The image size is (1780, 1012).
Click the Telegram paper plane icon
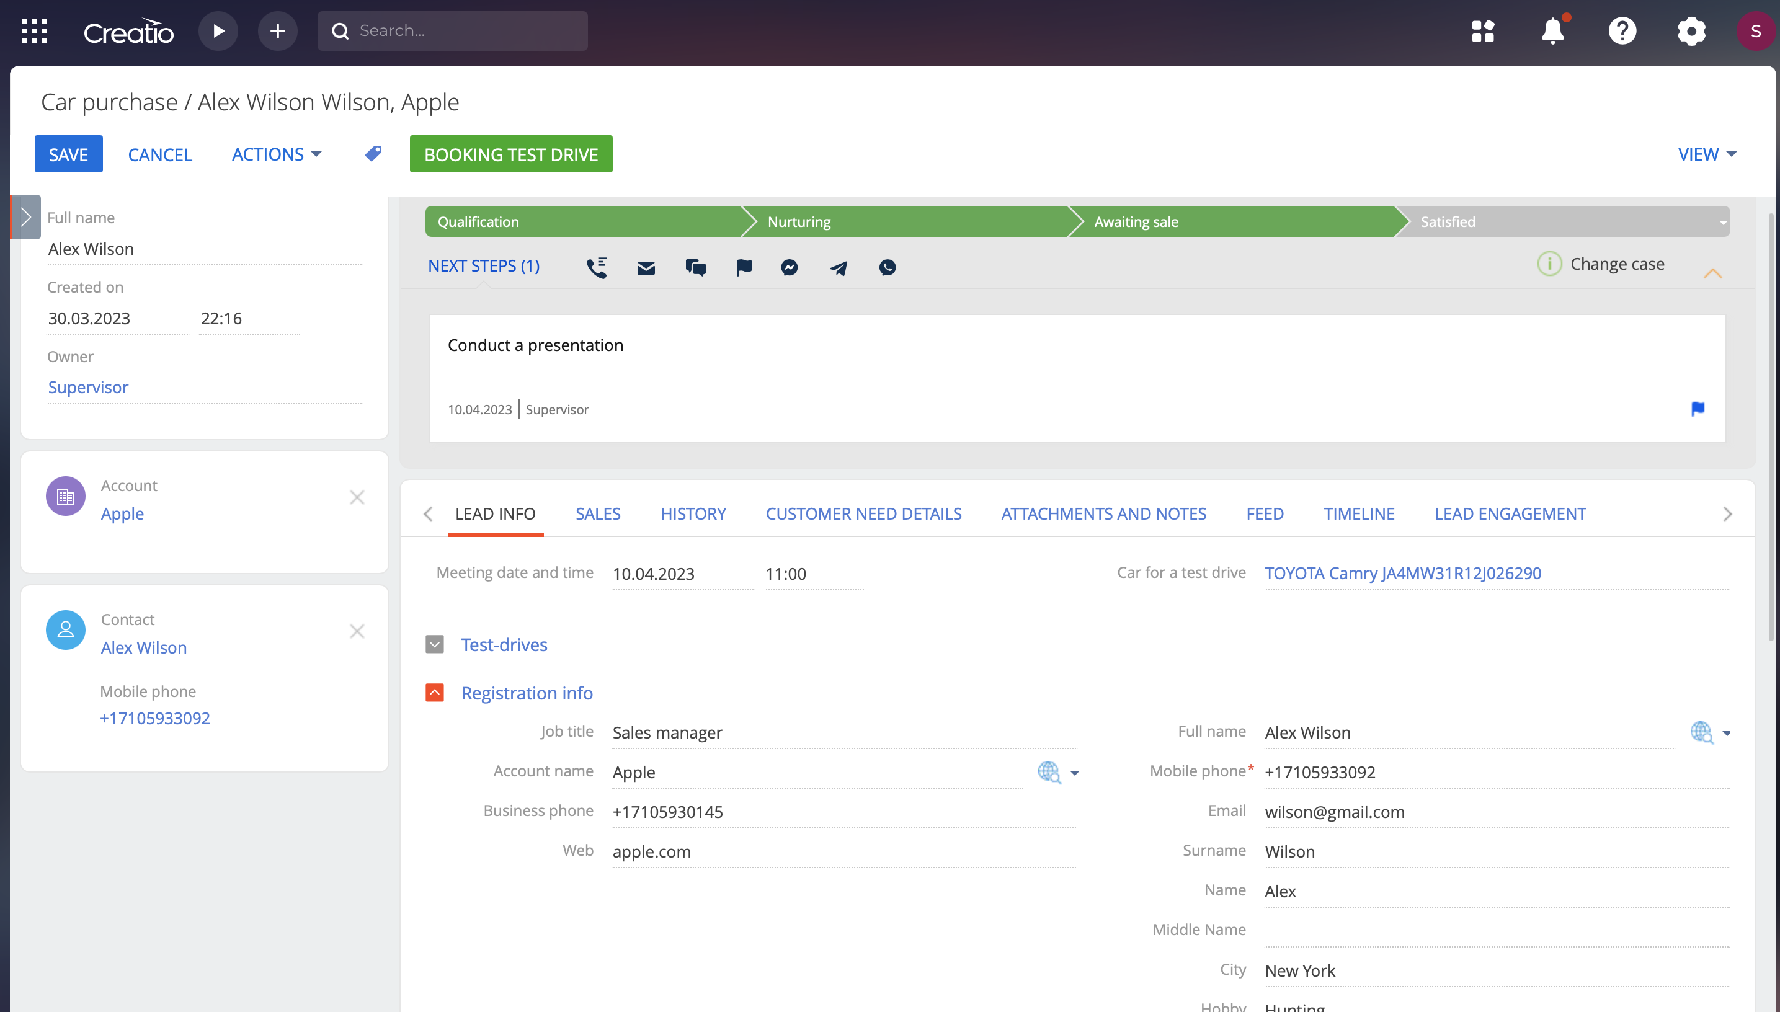click(839, 268)
